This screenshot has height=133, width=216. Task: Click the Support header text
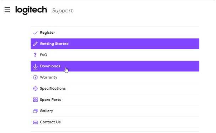coord(62,11)
